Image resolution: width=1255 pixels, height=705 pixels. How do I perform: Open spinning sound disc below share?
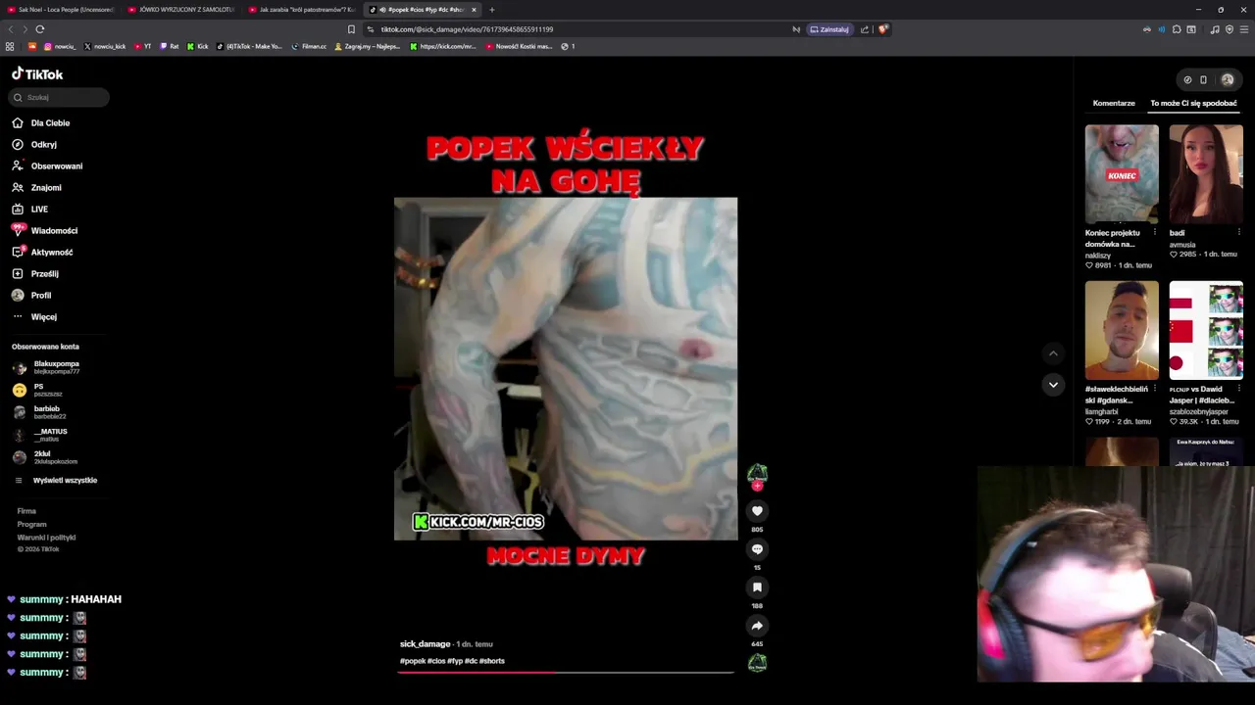[x=757, y=663]
